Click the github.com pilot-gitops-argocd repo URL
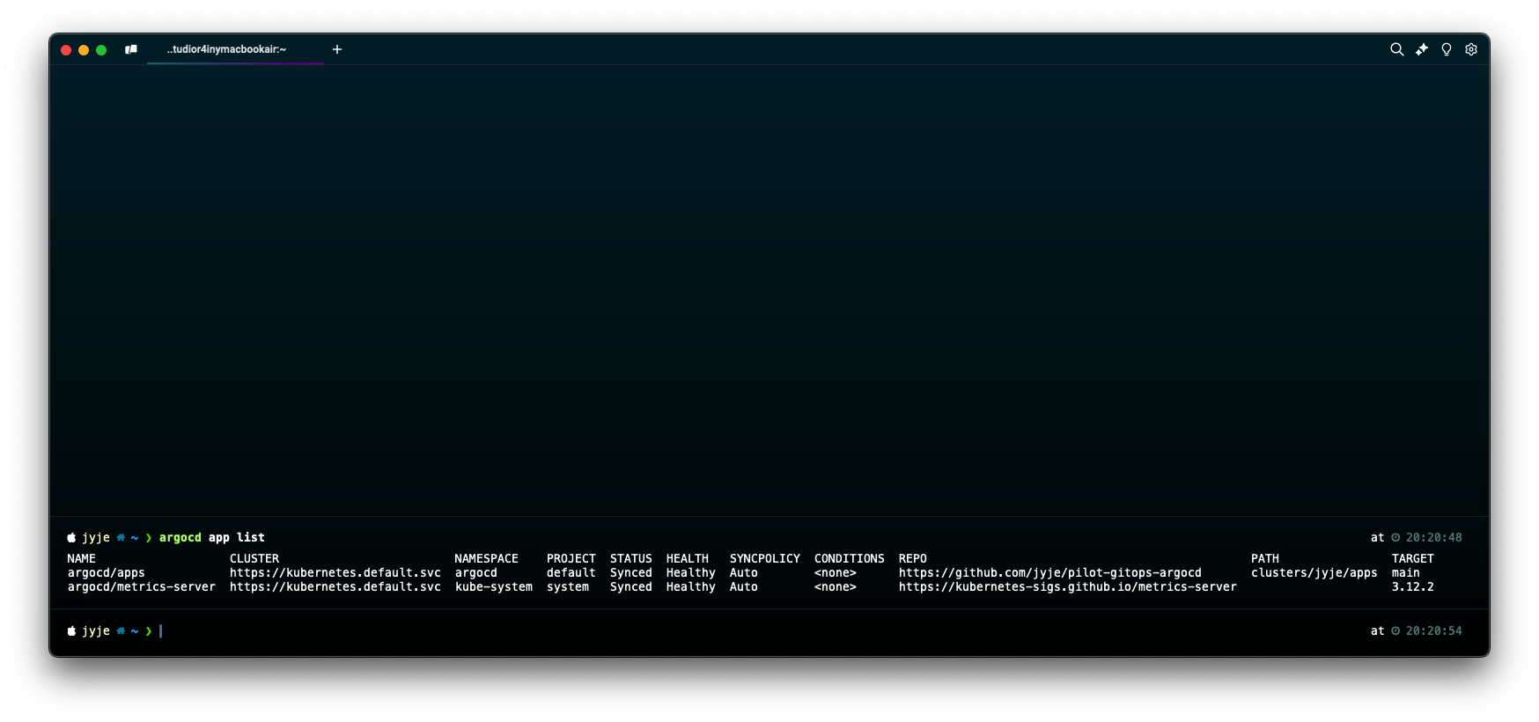This screenshot has height=722, width=1539. pos(1050,572)
